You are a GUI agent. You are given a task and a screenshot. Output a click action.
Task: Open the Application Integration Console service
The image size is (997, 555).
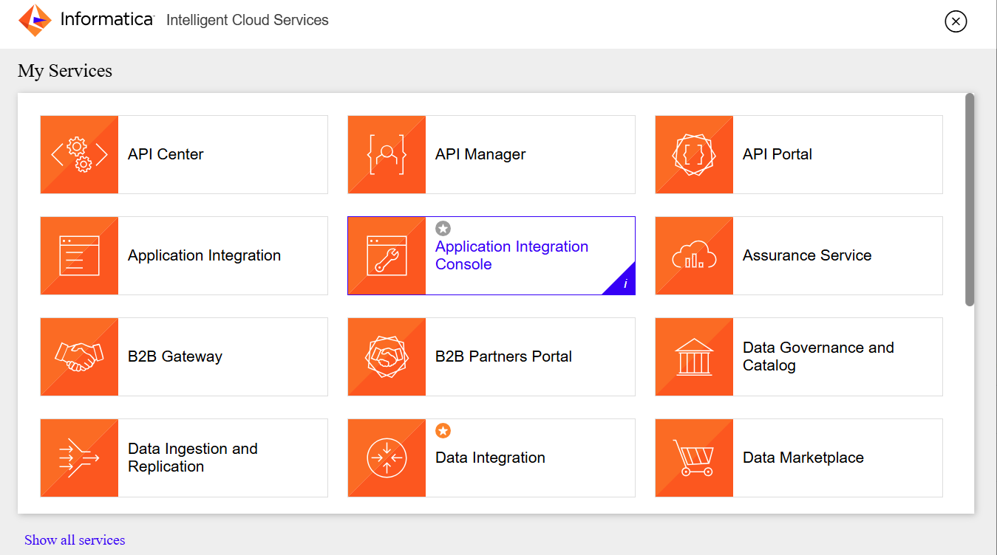pos(511,255)
